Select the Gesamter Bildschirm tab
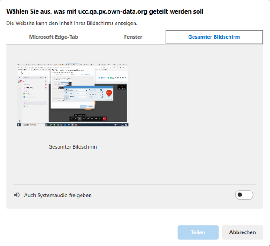Viewport: 270px width, 246px height. point(214,37)
